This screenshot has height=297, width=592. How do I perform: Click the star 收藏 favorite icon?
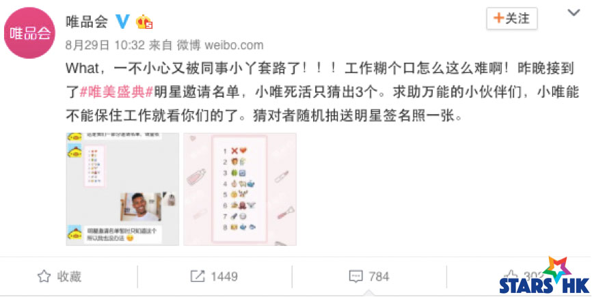click(44, 277)
